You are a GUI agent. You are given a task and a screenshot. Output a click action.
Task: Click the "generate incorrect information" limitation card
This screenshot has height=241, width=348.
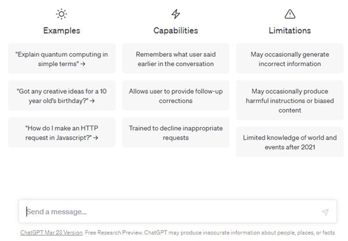click(289, 59)
